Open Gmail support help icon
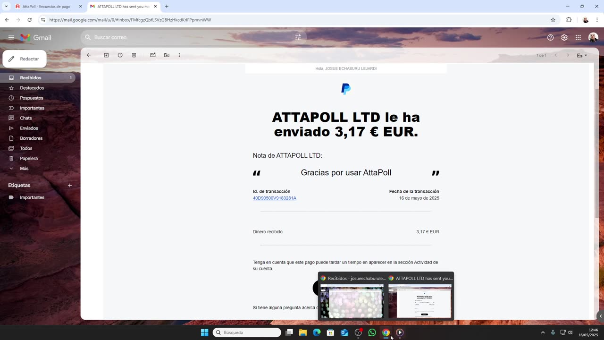Image resolution: width=604 pixels, height=340 pixels. click(x=550, y=37)
